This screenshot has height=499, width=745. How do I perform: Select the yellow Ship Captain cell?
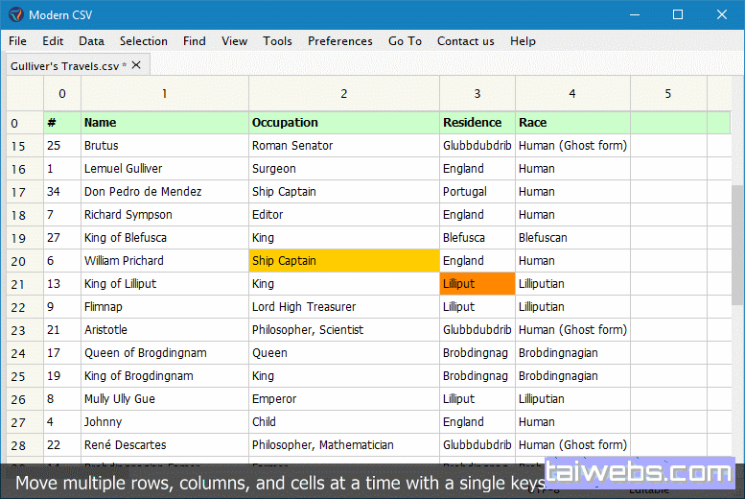pos(344,261)
